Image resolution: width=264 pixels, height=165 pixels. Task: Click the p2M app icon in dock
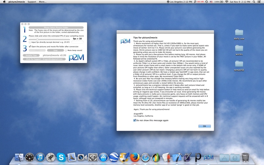[208, 157]
